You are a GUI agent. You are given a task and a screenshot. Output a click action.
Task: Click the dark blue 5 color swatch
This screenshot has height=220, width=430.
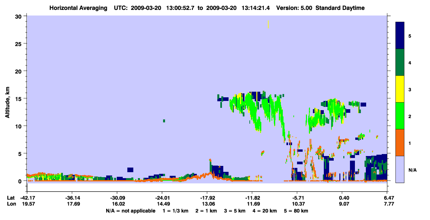pos(400,36)
